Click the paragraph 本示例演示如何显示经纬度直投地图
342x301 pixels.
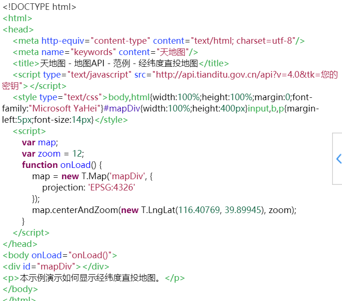click(94, 278)
